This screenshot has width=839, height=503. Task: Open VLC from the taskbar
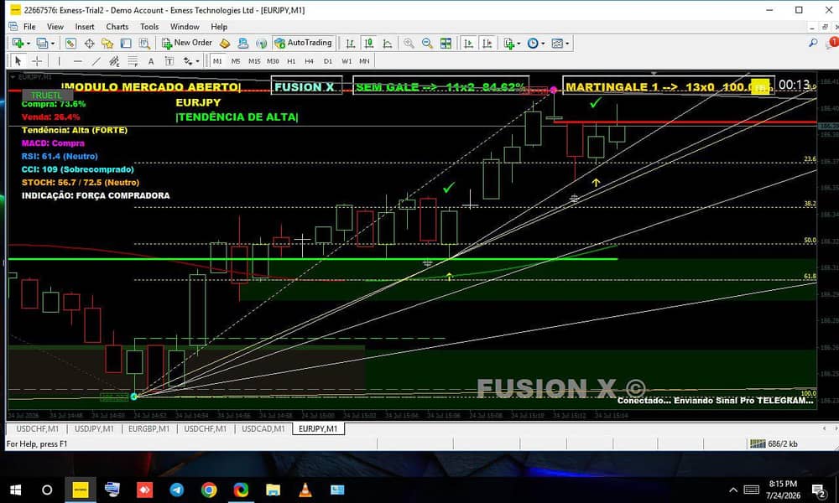[305, 490]
